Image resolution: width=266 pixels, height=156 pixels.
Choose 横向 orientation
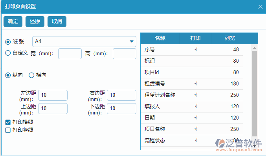[x=31, y=75]
